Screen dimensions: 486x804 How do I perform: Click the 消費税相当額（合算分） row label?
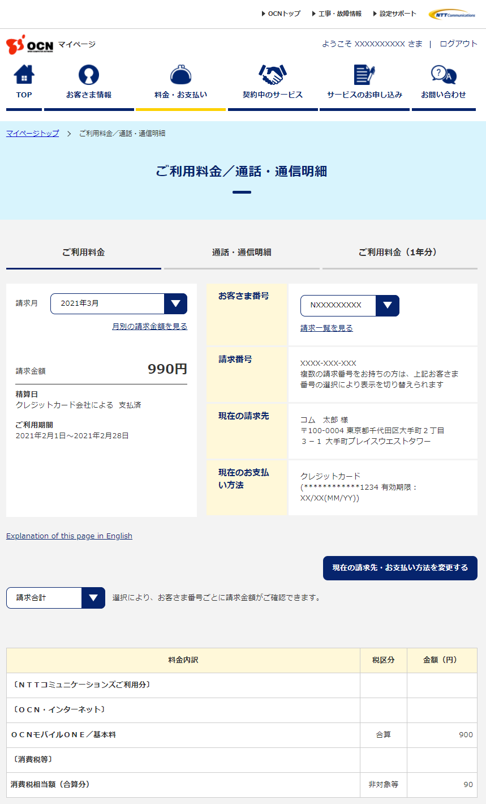(50, 784)
